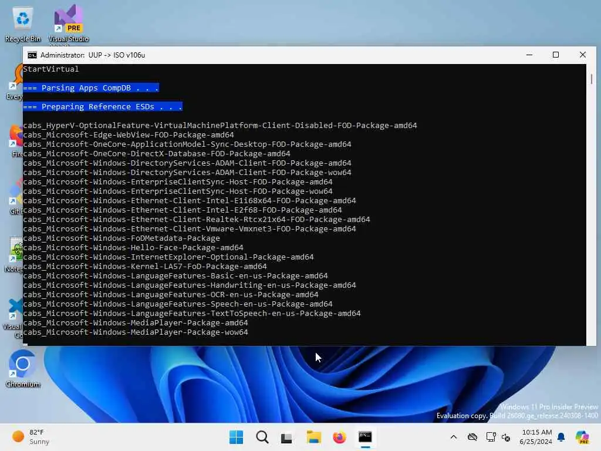601x451 pixels.
Task: Click the cmd icon in the window title bar
Action: coord(32,55)
